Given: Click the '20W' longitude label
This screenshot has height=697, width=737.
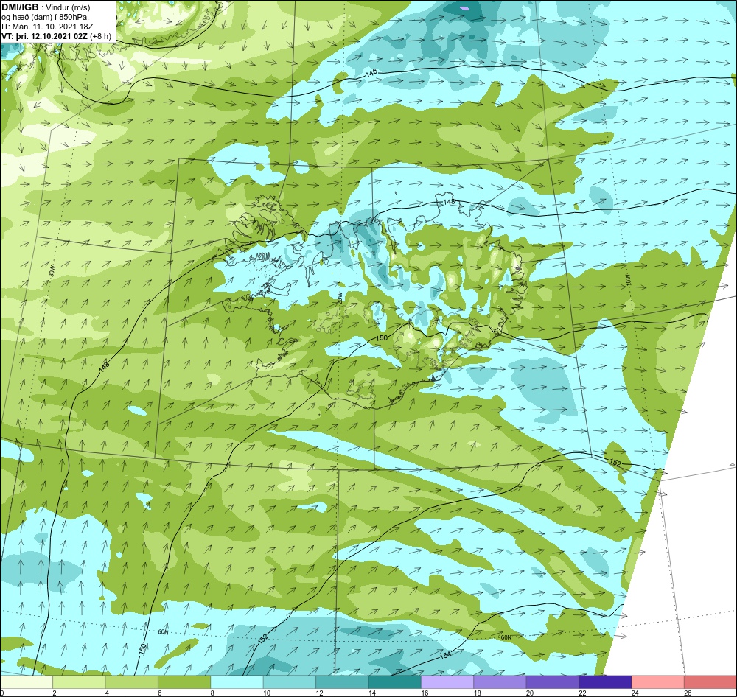Looking at the screenshot, I should coord(339,297).
